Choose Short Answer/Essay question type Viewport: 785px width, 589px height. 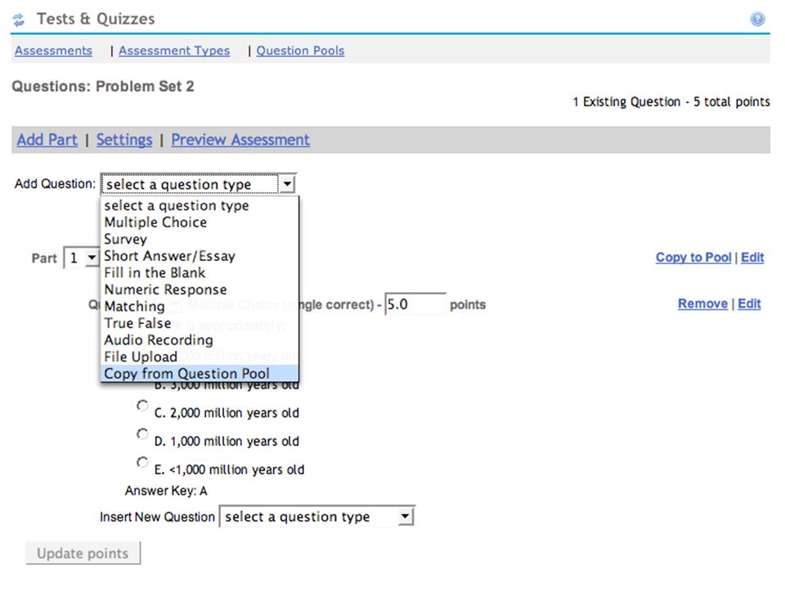coord(200,256)
